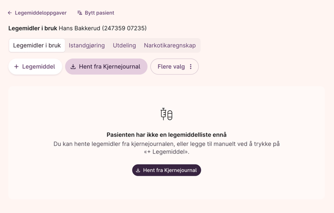Select the Legemidler i bruk tab
The width and height of the screenshot is (334, 213).
tap(37, 45)
